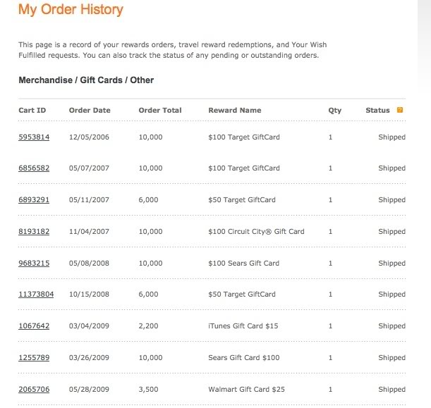Open cart ID 6856582
The image size is (431, 408).
click(x=34, y=168)
